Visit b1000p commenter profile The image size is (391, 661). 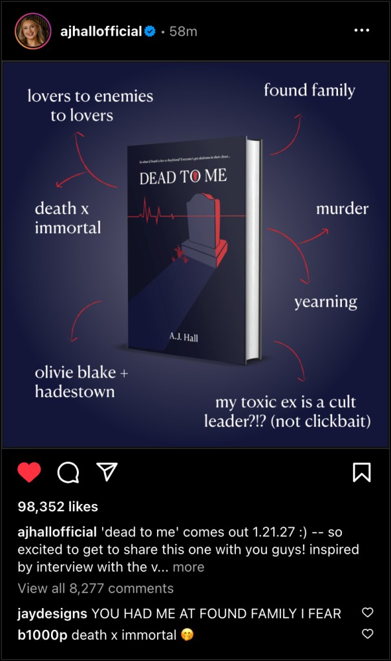click(43, 635)
